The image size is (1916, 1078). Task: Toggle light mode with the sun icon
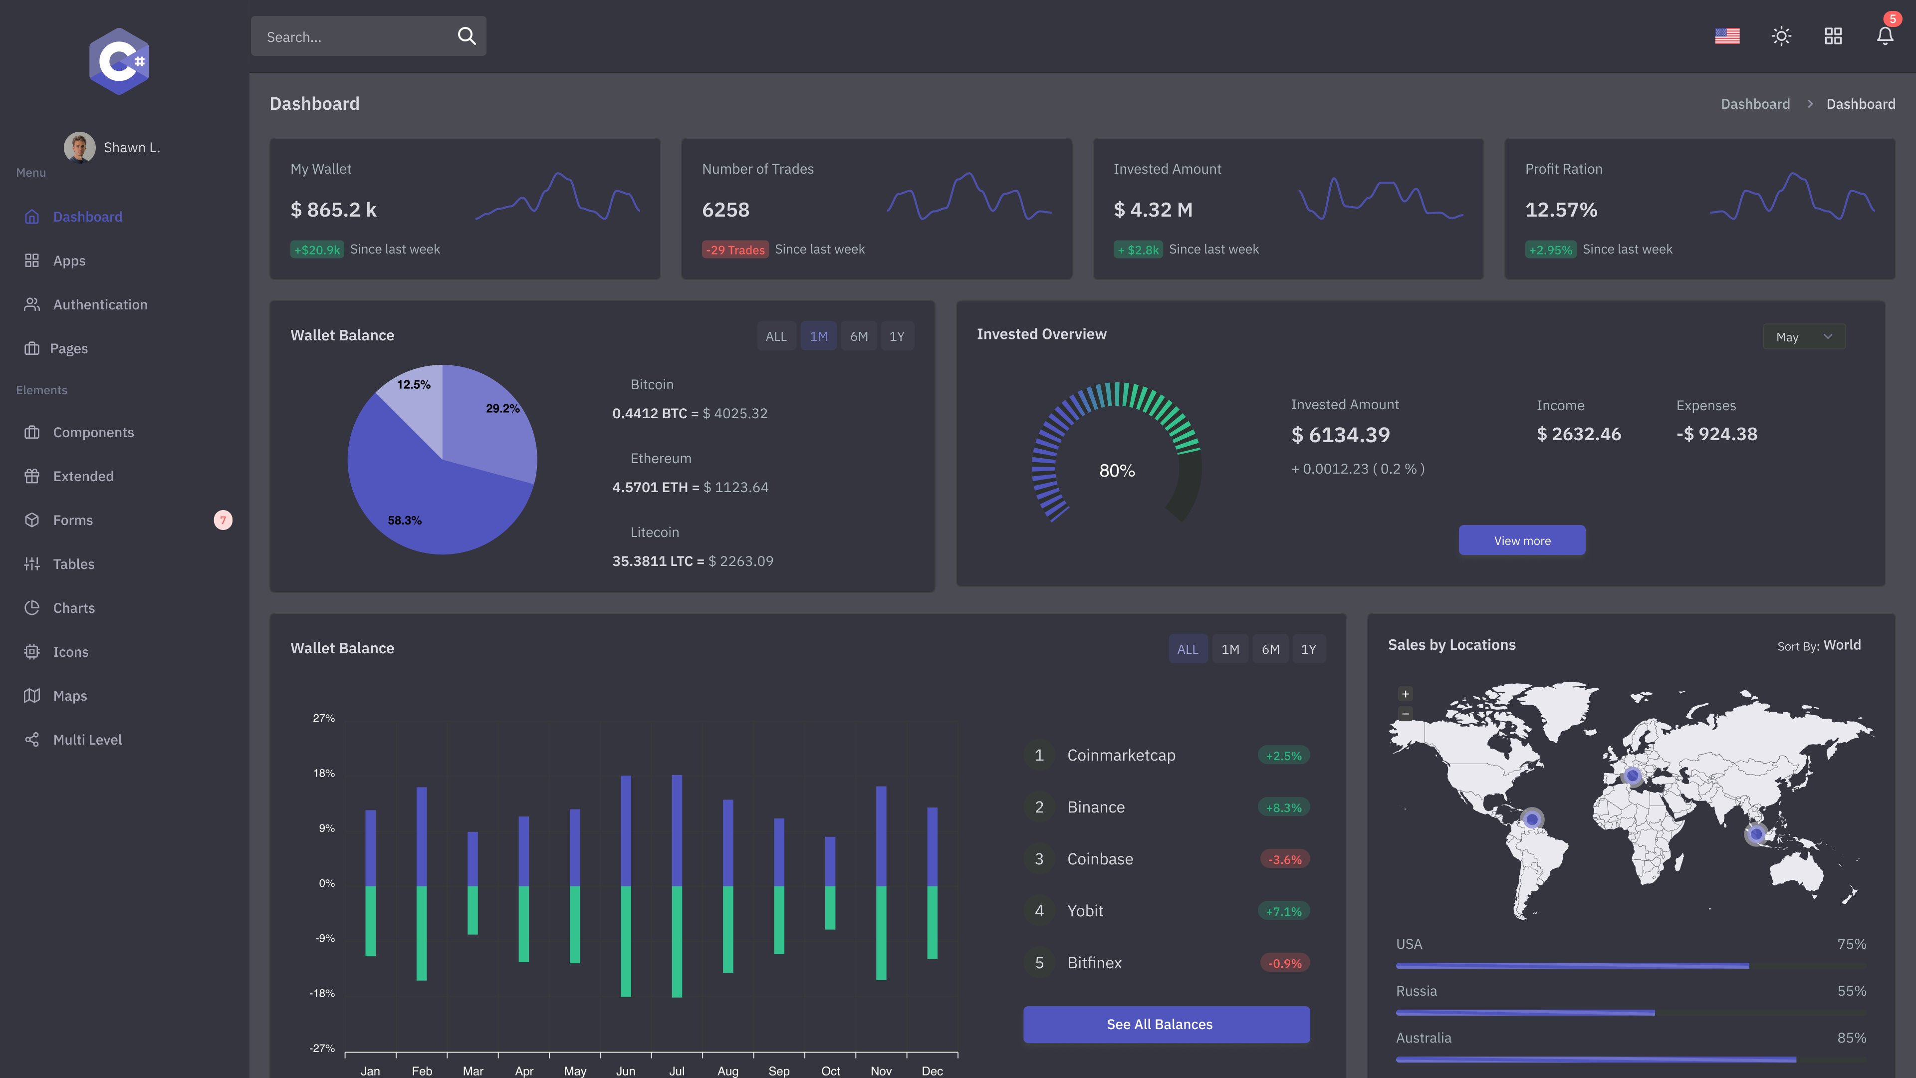point(1781,36)
